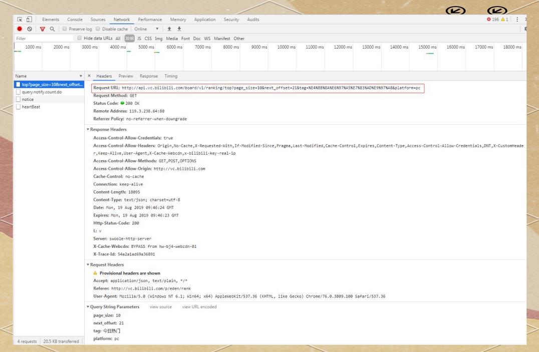Enable the Preserve log checkbox
The image size is (539, 352).
[x=65, y=29]
